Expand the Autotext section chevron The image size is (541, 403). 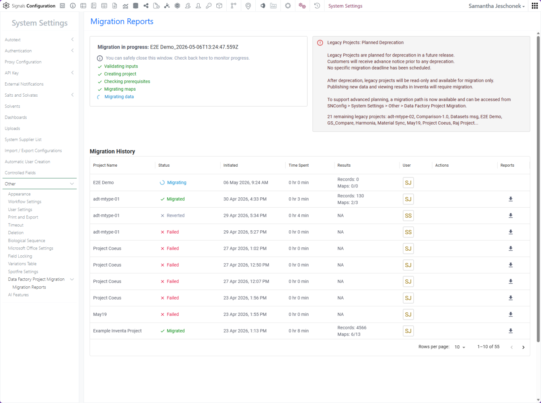point(72,39)
